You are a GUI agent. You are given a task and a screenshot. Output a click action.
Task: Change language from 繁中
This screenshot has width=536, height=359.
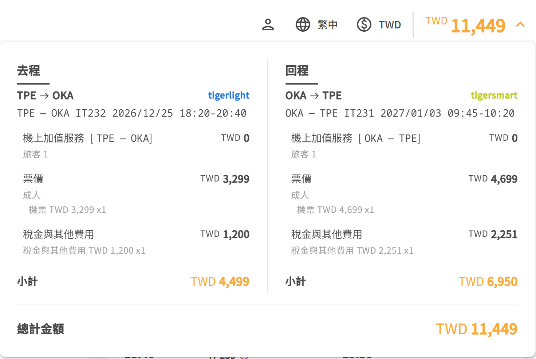click(x=327, y=24)
